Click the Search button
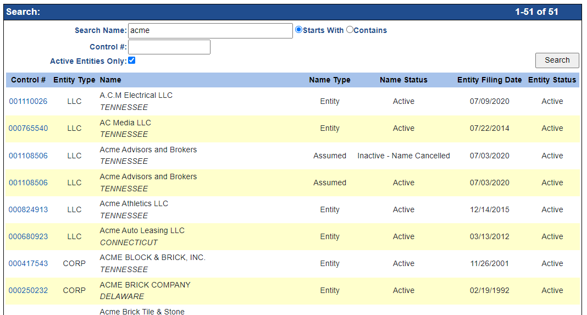The height and width of the screenshot is (315, 587). 557,60
